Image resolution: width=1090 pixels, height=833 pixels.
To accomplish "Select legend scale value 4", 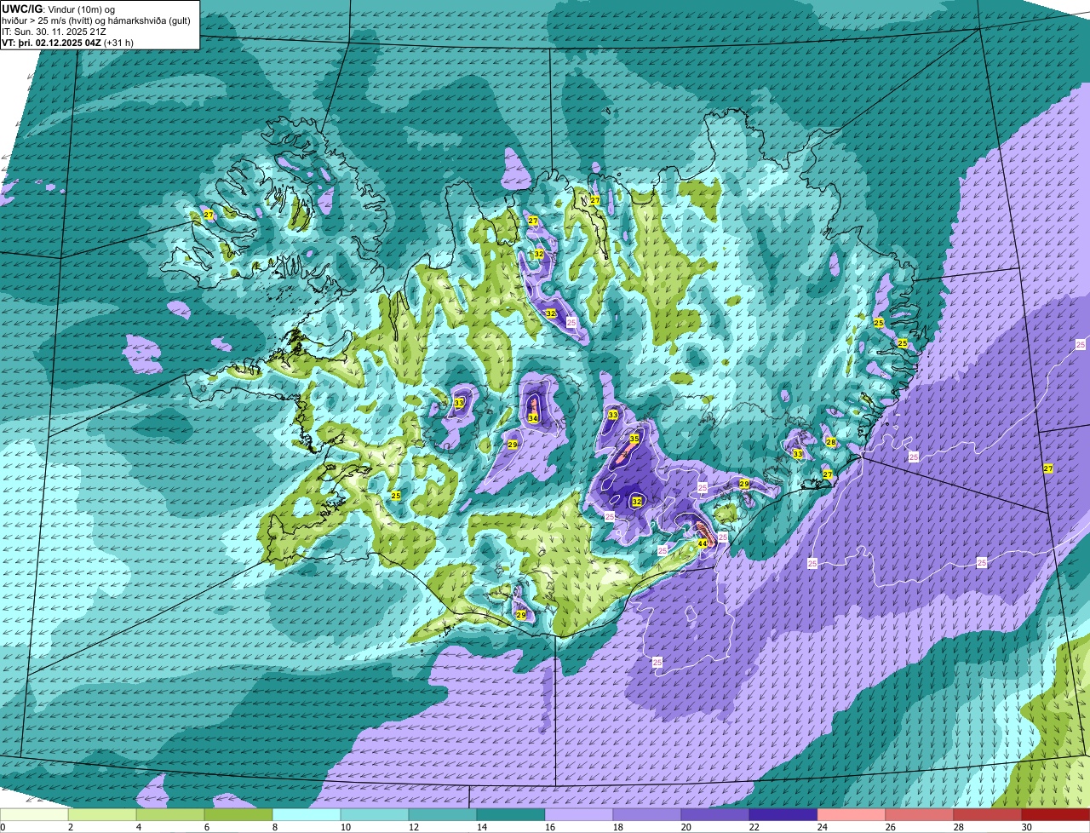I will pos(138,827).
